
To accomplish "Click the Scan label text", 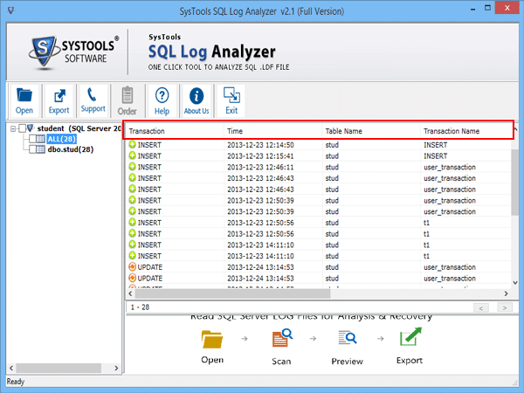I will pyautogui.click(x=281, y=362).
